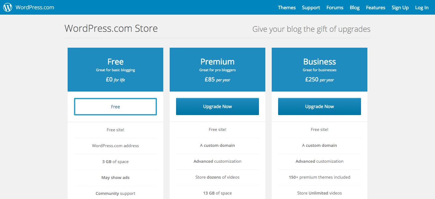The height and width of the screenshot is (199, 435).
Task: Click Log In in the navigation bar
Action: [421, 7]
